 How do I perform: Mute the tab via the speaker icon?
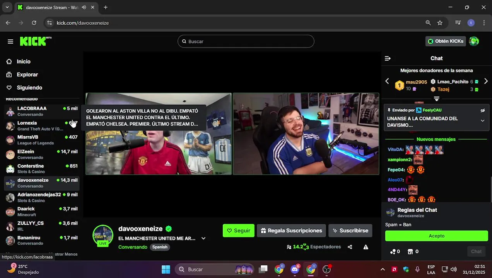[84, 7]
